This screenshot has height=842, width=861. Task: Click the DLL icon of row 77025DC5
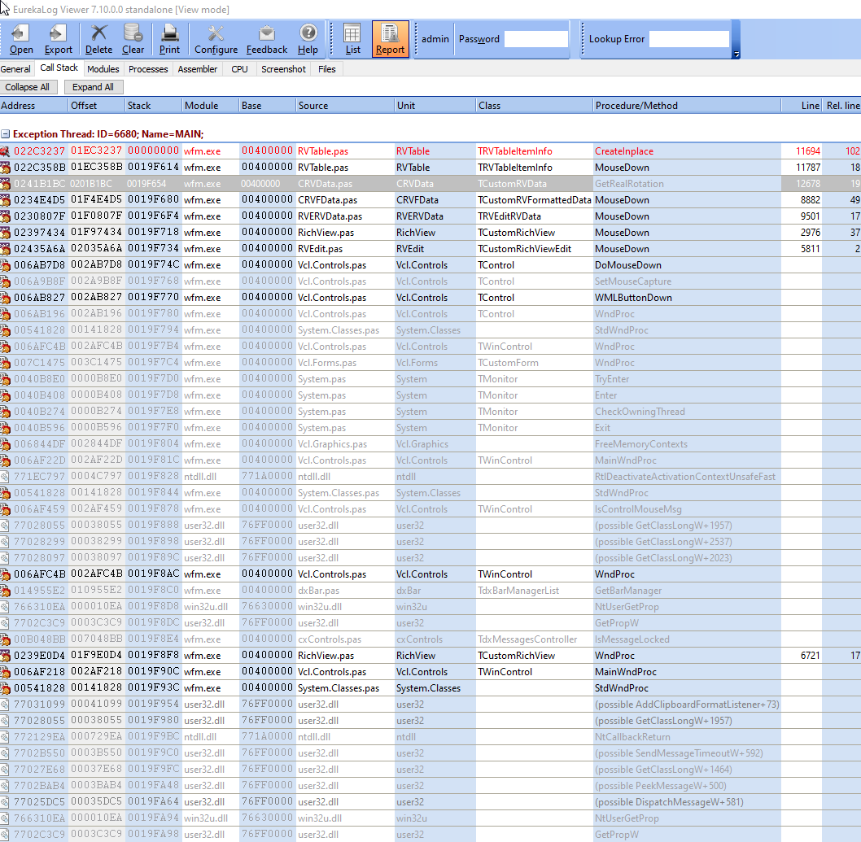[x=5, y=802]
